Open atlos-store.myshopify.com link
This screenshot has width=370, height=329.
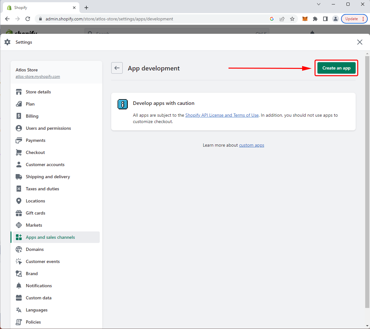[38, 77]
